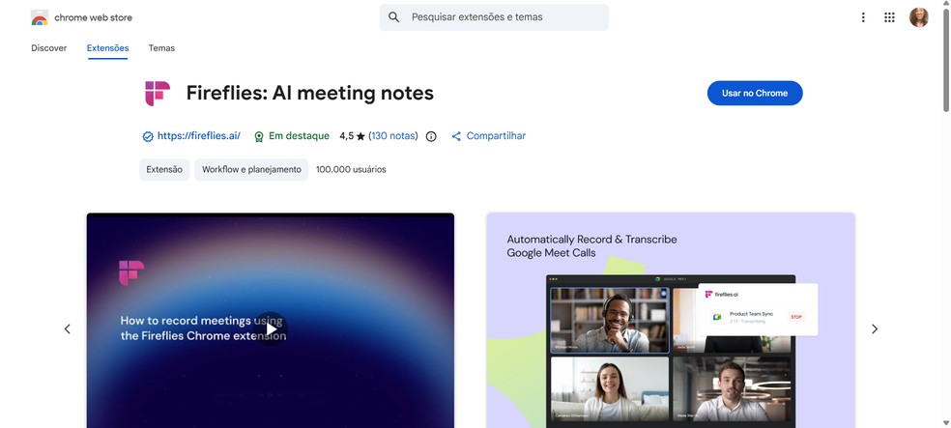Open the https://fireflies.ai/ link
The width and height of the screenshot is (951, 428).
coord(199,136)
